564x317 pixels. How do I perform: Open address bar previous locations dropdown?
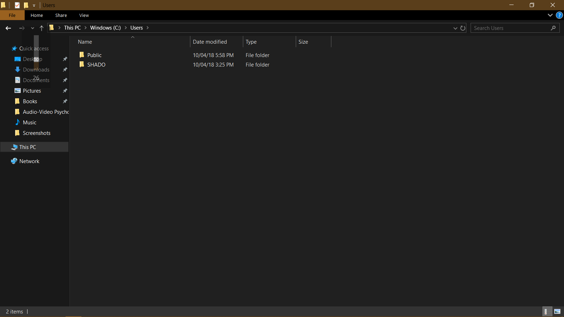(455, 28)
